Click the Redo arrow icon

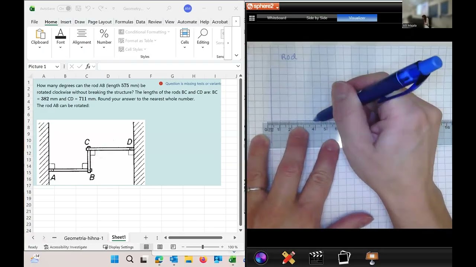point(100,9)
